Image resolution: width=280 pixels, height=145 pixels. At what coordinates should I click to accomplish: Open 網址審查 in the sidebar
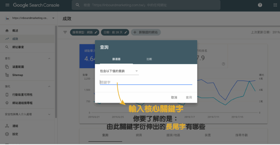[x=27, y=47]
